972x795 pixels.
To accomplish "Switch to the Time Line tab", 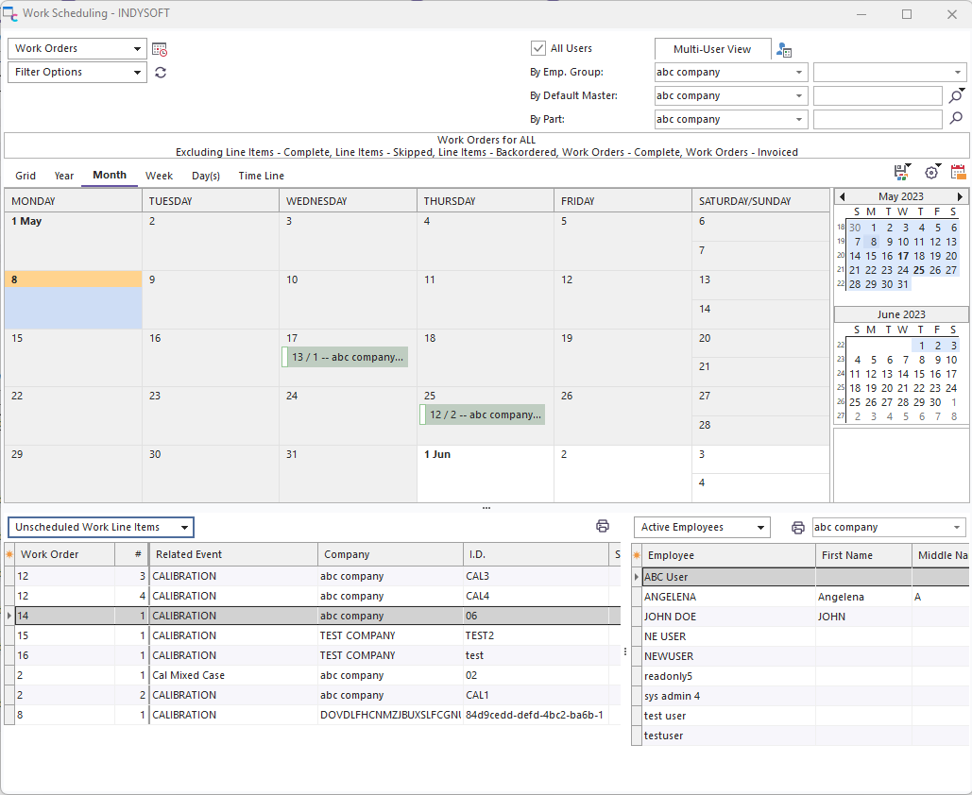I will pyautogui.click(x=261, y=176).
